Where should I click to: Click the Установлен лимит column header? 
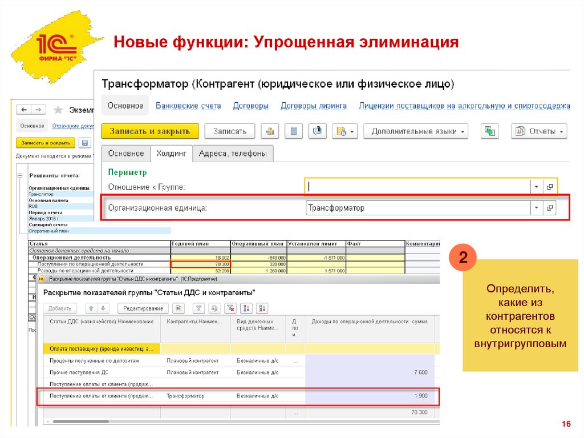317,244
